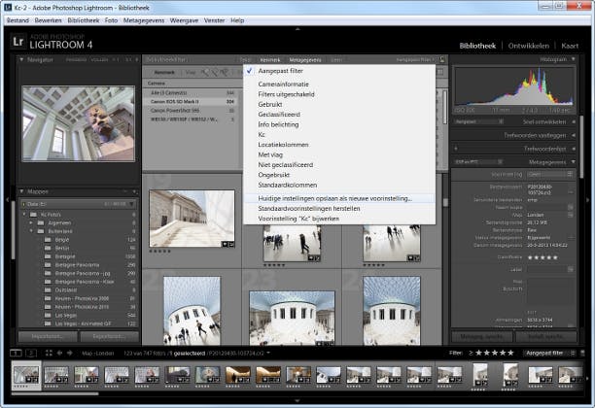Collapse the Navigator panel
The height and width of the screenshot is (408, 595).
(x=23, y=59)
